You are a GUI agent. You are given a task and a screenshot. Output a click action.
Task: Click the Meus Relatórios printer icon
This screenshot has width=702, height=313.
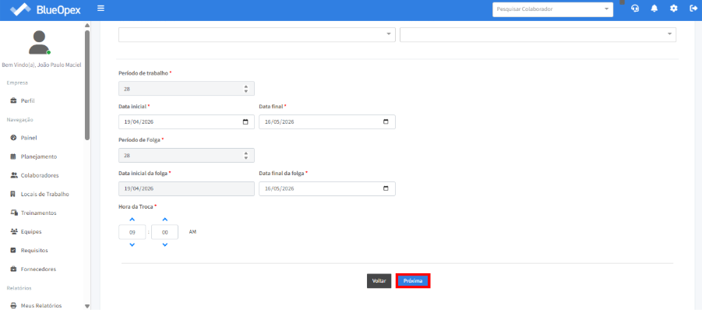[13, 306]
